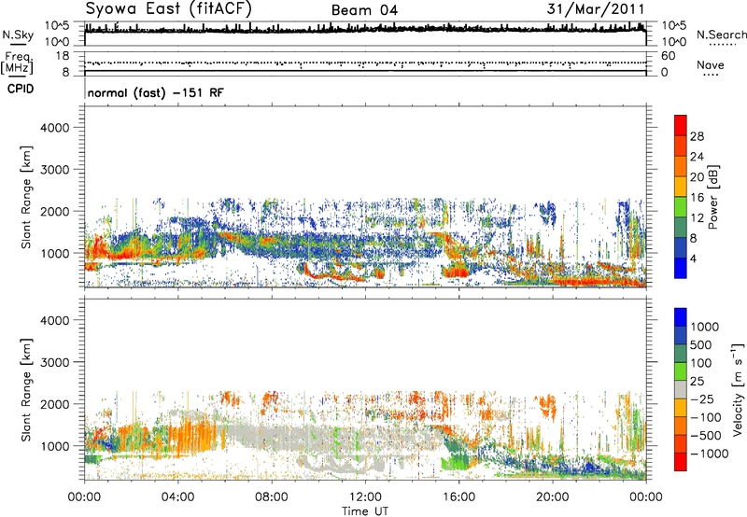Click the 'Slant Range [km]' label of power panel
Image resolution: width=747 pixels, height=517 pixels.
[x=26, y=197]
